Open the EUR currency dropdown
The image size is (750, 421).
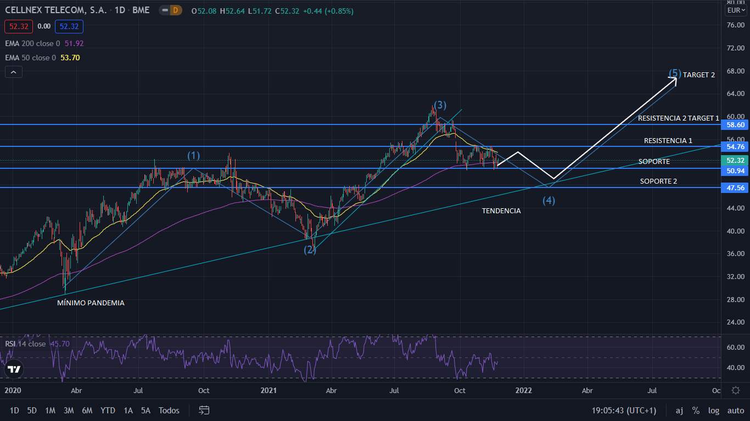tap(735, 10)
